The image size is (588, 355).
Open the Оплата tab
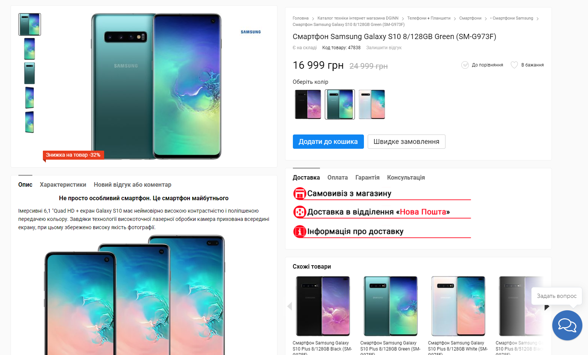coord(338,178)
